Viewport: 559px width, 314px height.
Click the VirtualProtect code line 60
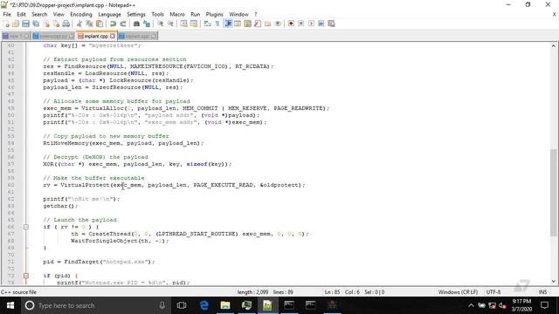(175, 185)
